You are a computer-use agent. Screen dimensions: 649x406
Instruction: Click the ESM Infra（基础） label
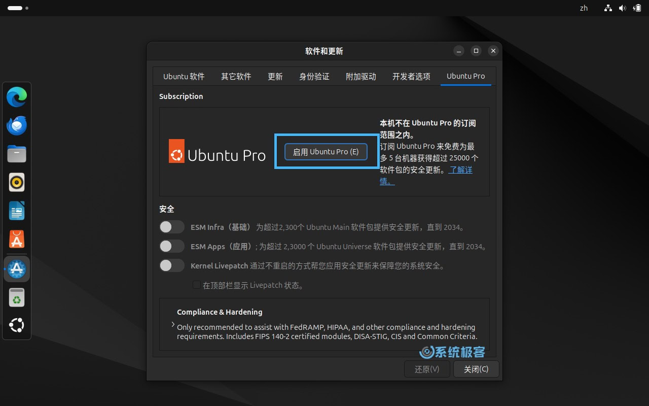click(221, 227)
